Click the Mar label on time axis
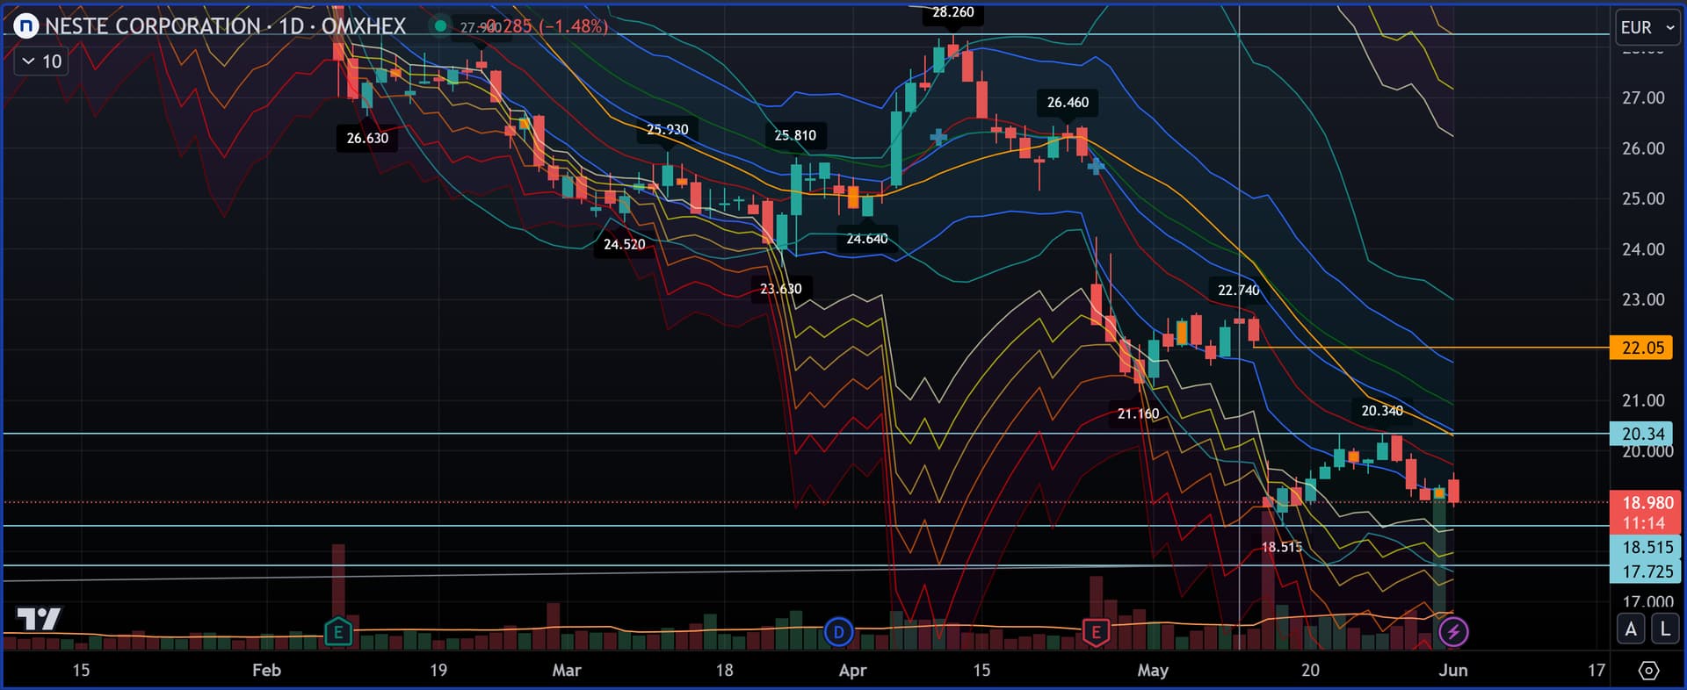The image size is (1687, 690). click(567, 670)
